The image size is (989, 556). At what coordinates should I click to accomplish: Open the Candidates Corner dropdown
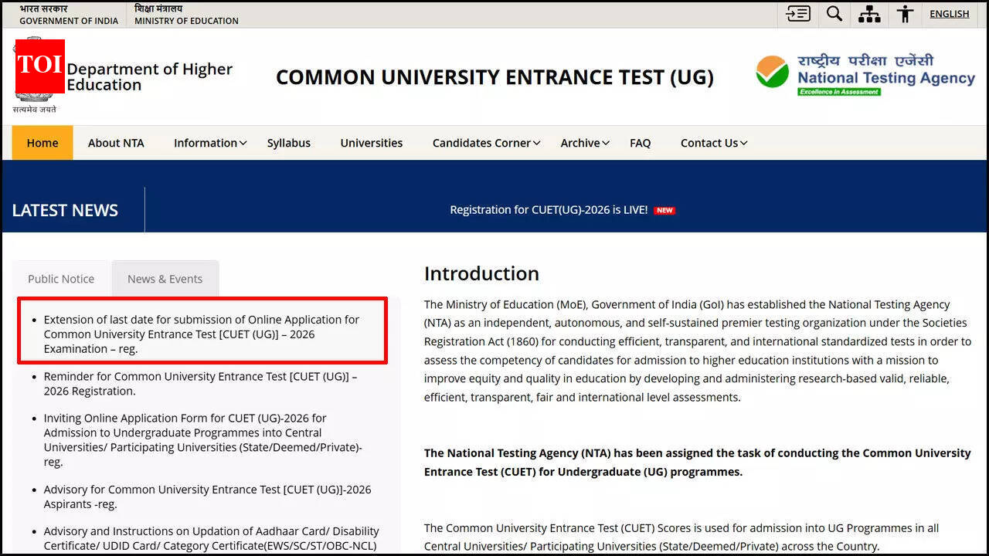point(481,143)
